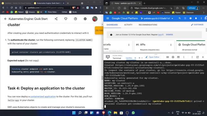This screenshot has height=116, width=207.
Task: Open the containerized application link
Action: tap(43, 97)
